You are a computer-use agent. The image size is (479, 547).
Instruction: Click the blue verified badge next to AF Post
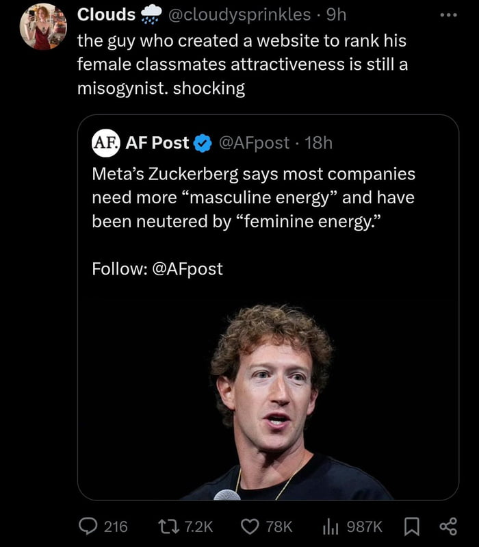click(203, 143)
